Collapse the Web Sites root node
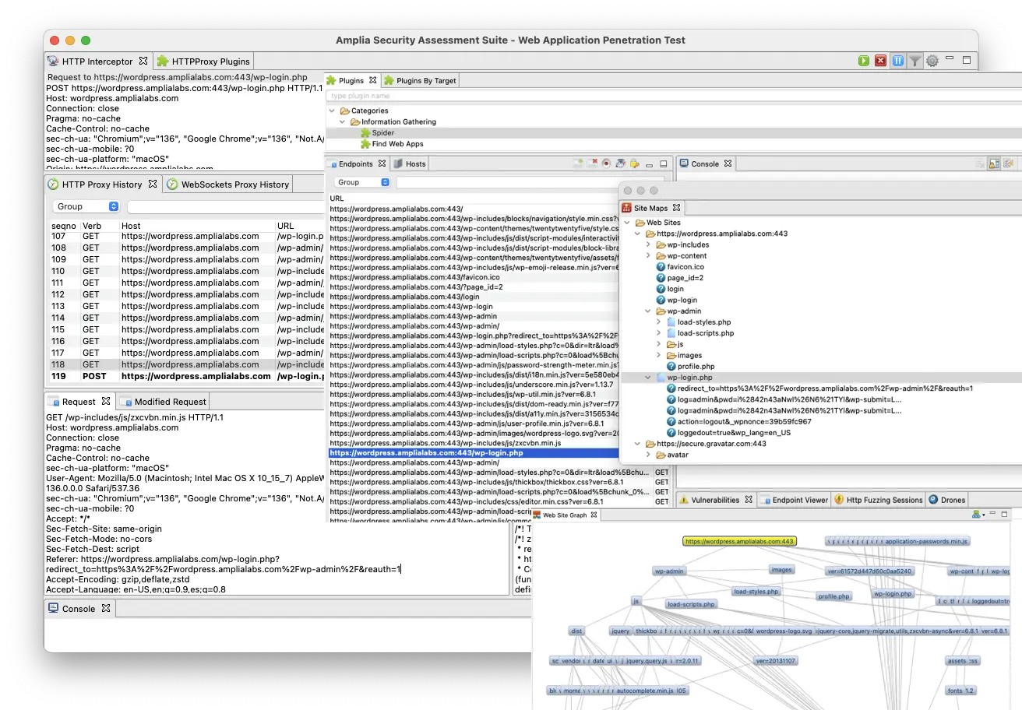Screen dimensions: 1022x710 628,223
